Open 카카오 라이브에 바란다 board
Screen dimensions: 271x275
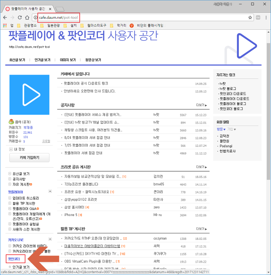[x=29, y=246]
